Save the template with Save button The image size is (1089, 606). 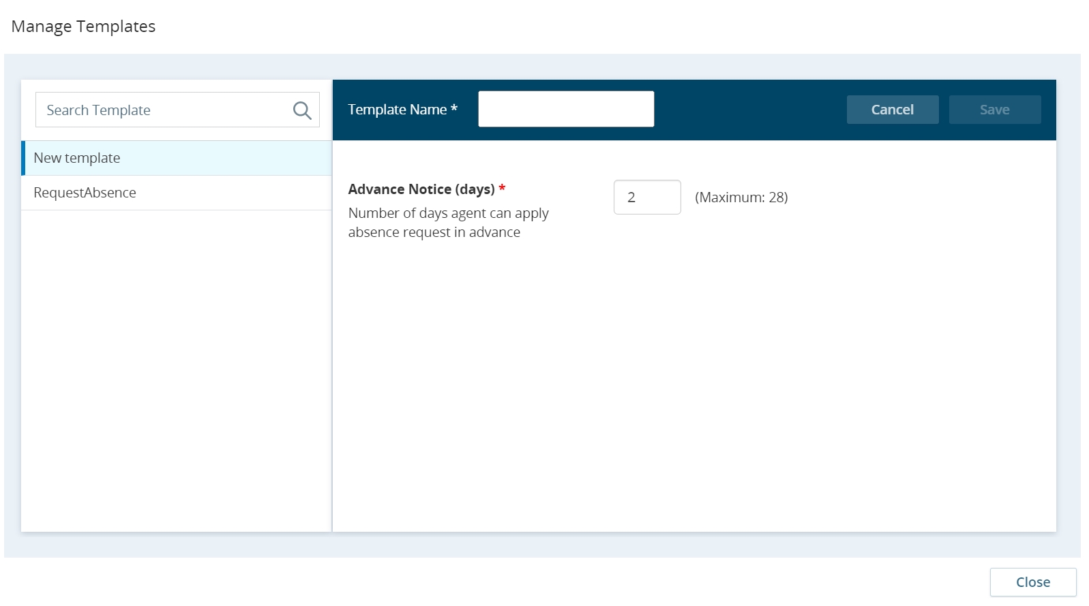tap(994, 110)
